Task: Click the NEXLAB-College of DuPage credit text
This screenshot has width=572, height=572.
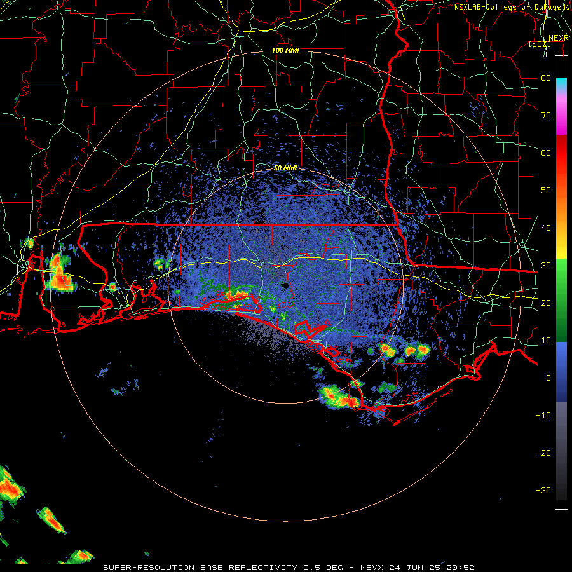Action: (512, 7)
